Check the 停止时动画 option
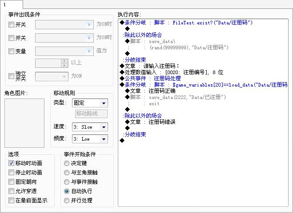The image size is (293, 213). click(x=11, y=172)
